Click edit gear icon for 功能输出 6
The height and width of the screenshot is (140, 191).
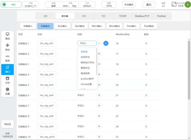(99, 95)
